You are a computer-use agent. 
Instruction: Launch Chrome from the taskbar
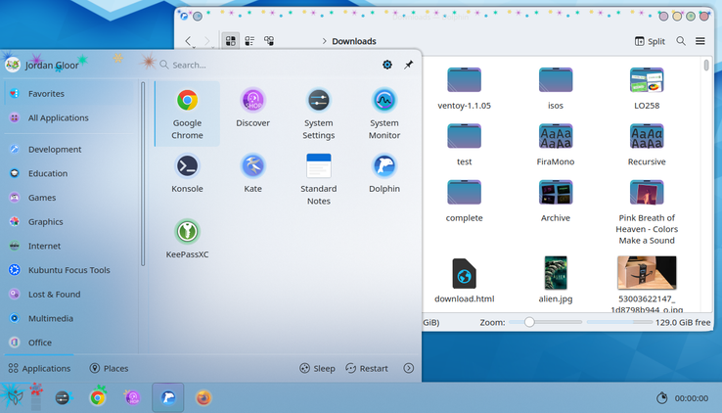(97, 397)
